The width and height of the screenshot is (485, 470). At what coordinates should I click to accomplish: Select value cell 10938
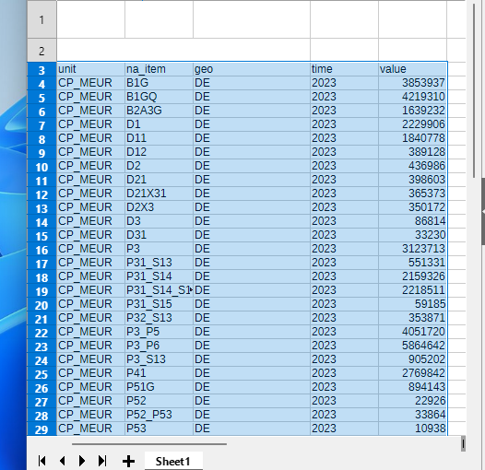tap(413, 429)
